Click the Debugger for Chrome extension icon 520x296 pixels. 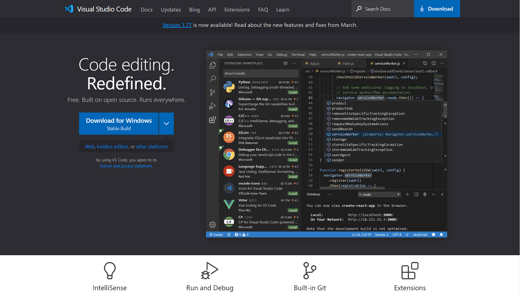click(x=229, y=154)
